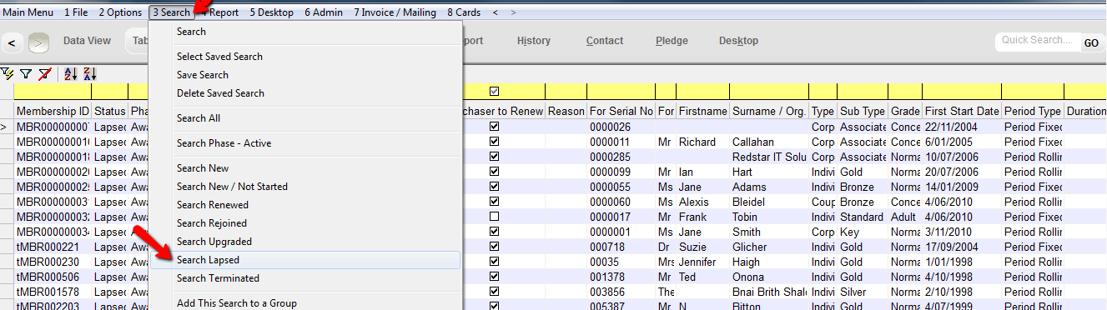The height and width of the screenshot is (310, 1107).
Task: Toggle Suzie Glicher's renew checkbox
Action: point(495,247)
